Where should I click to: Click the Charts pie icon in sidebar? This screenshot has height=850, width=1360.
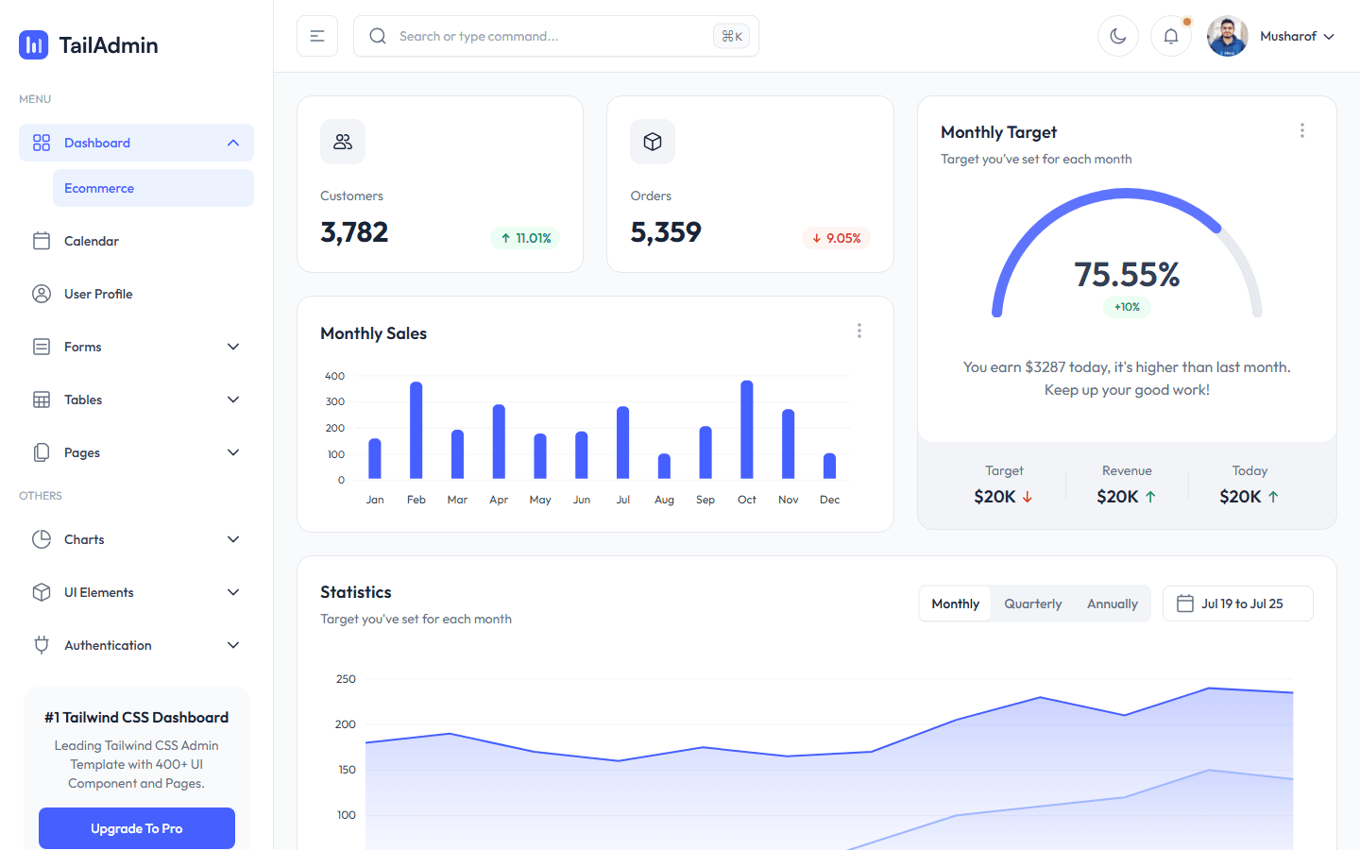tap(42, 539)
